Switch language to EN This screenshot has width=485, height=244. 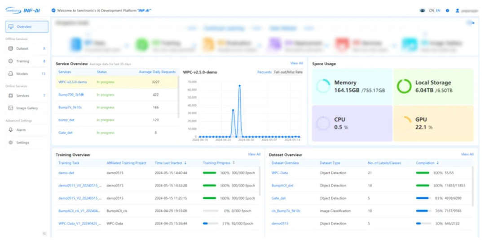[438, 10]
